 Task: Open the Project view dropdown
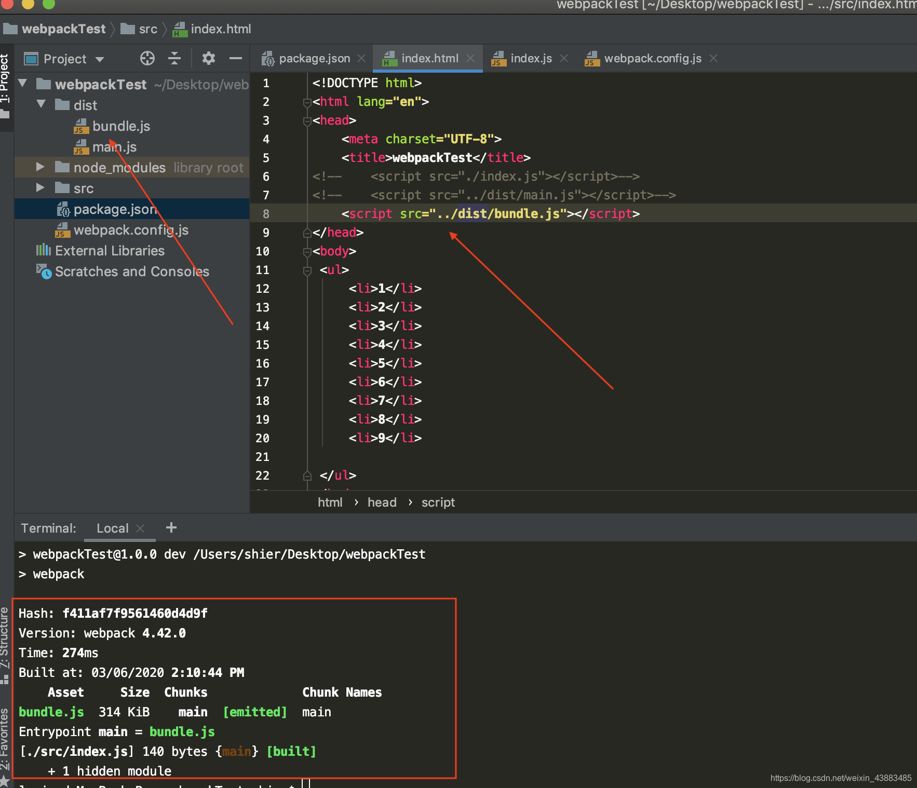click(100, 59)
